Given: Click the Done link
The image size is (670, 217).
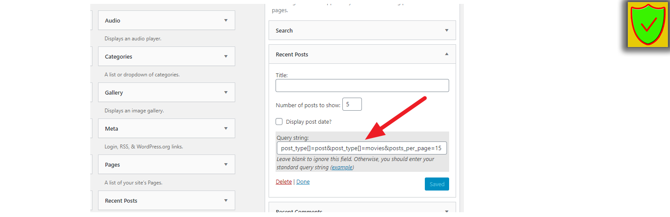Looking at the screenshot, I should [303, 182].
